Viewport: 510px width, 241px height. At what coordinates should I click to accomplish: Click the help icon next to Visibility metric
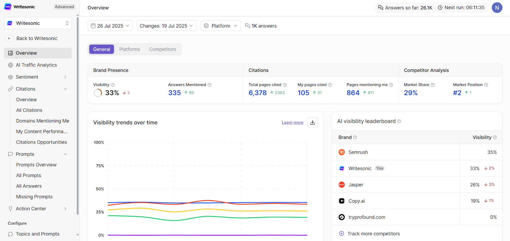(113, 85)
